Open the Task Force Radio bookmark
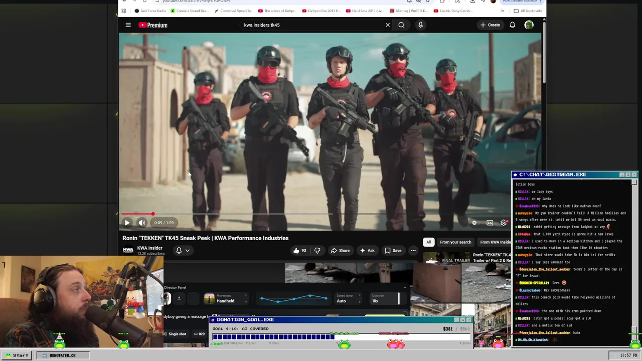 (150, 11)
